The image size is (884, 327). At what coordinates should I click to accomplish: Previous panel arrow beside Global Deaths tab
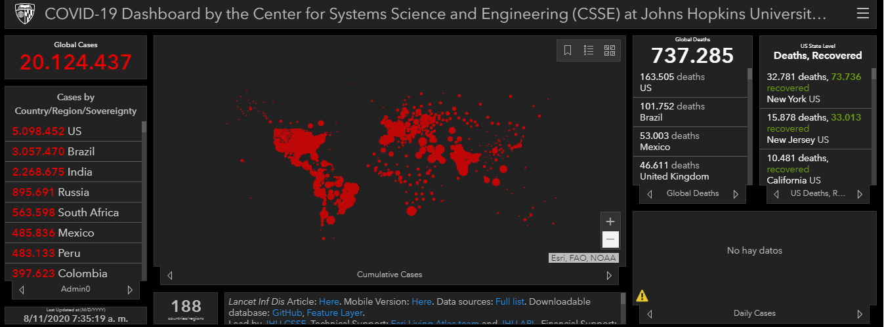(x=650, y=194)
